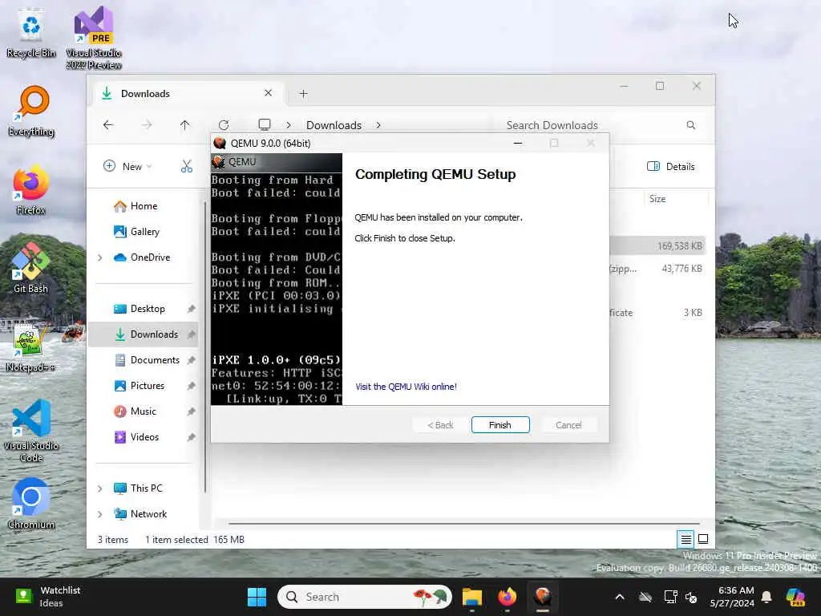Refresh the Downloads folder view
Viewport: 821px width, 616px height.
coord(224,125)
